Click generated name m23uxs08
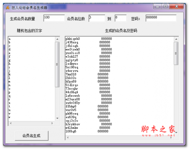The width and height of the screenshot is (189, 149). click(73, 99)
